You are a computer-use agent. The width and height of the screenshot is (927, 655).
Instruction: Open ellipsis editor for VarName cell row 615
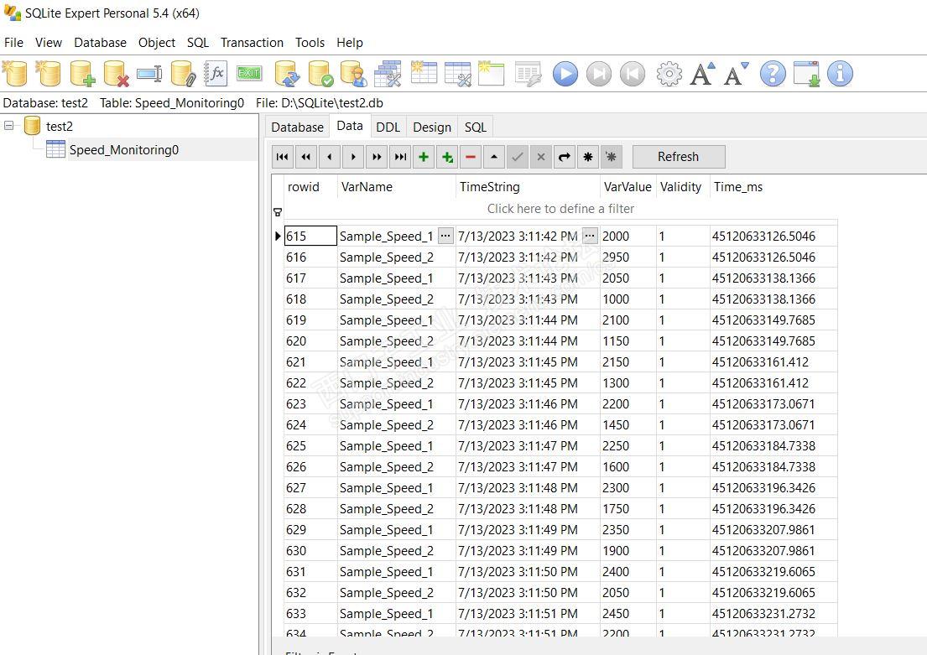(x=445, y=236)
